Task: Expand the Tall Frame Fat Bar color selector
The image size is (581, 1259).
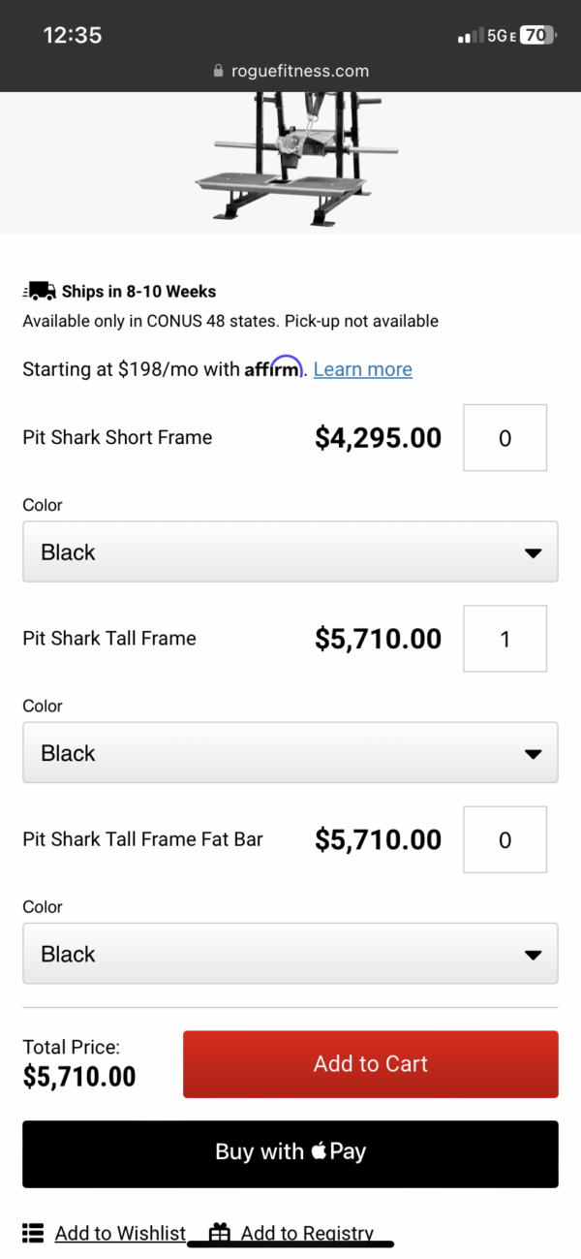Action: coord(290,953)
